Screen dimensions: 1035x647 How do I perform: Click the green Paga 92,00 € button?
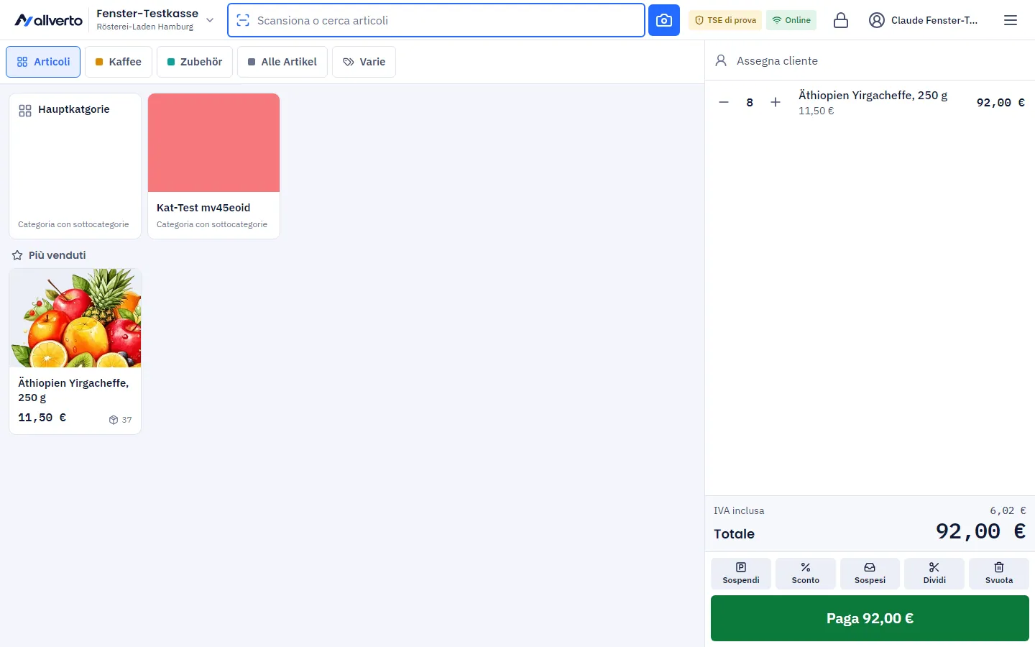(870, 618)
